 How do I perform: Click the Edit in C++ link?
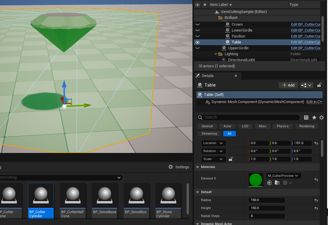(x=314, y=102)
